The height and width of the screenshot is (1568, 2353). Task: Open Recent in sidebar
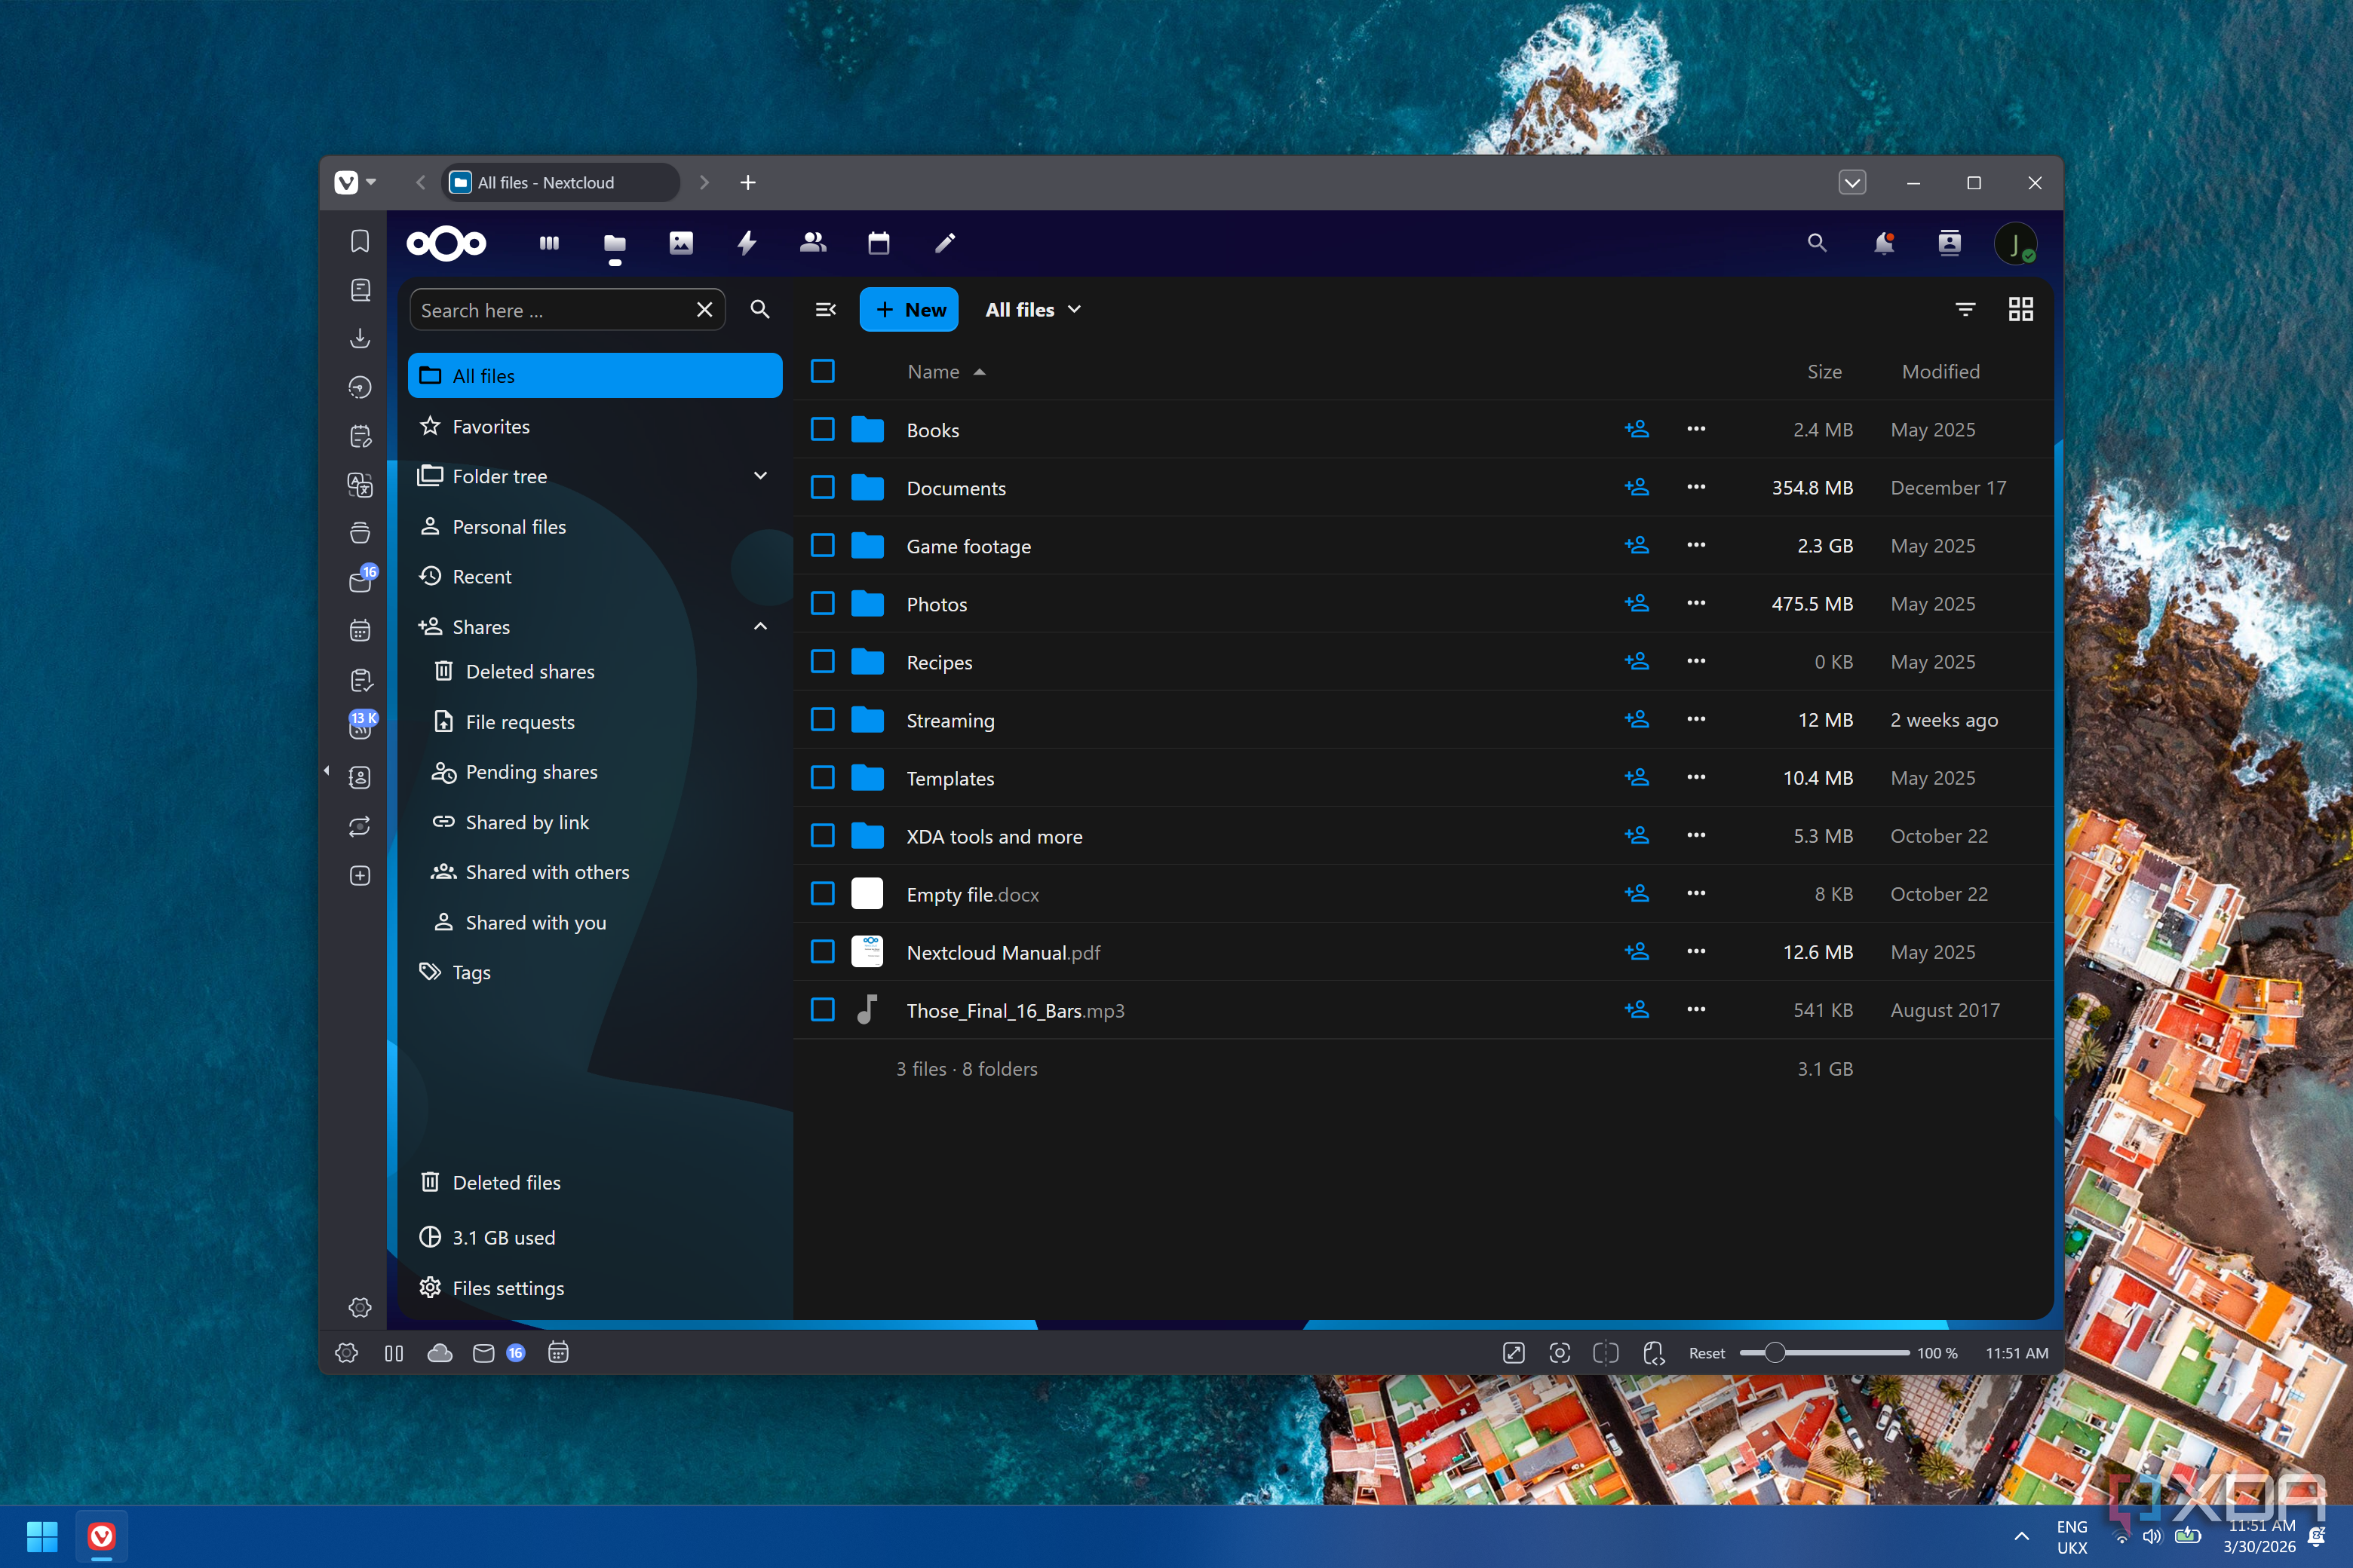pos(595,576)
